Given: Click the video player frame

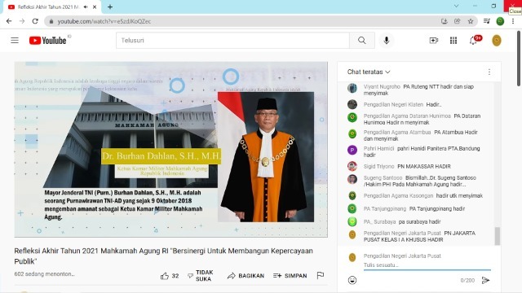Looking at the screenshot, I should (x=170, y=150).
